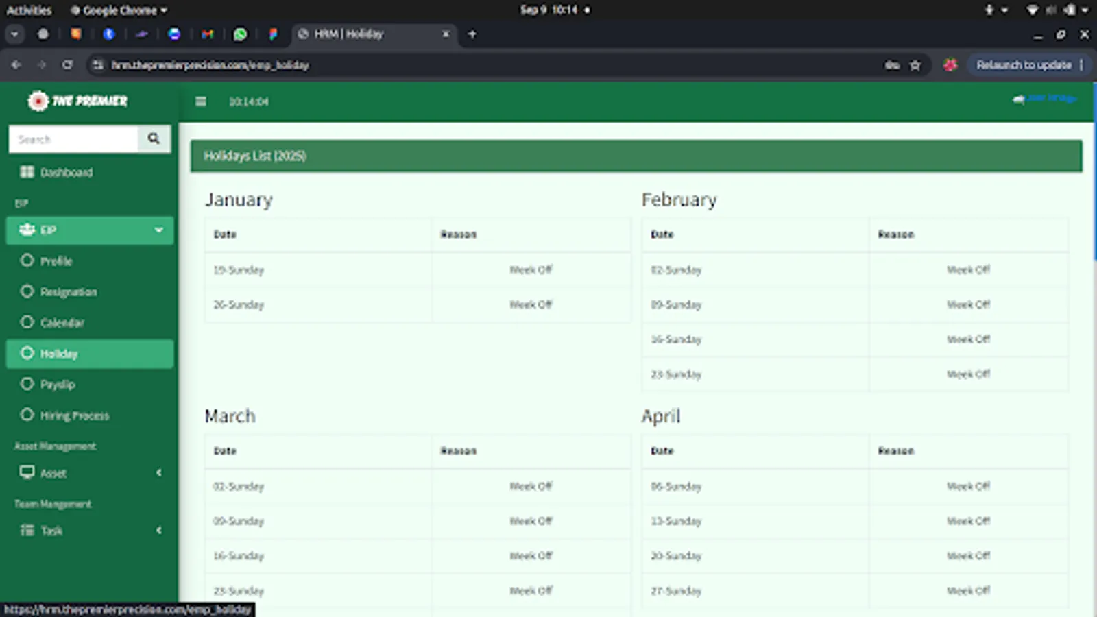Expand the Task menu chevron
The height and width of the screenshot is (617, 1097).
[159, 530]
